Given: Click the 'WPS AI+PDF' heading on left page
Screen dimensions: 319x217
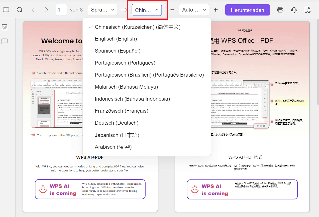Looking at the screenshot, I should (90, 157).
